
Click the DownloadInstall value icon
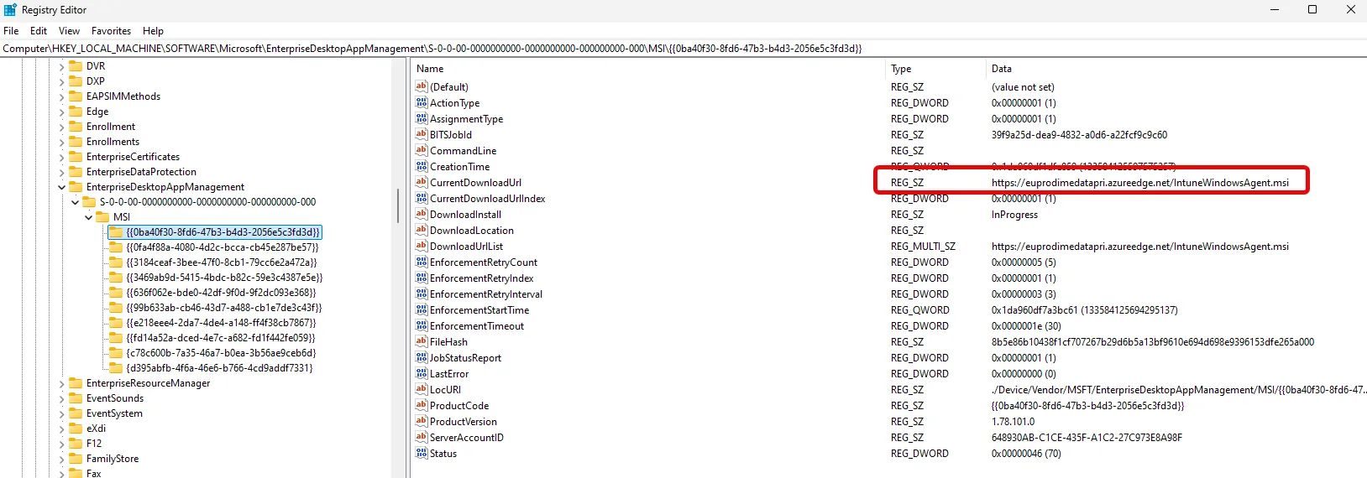422,214
